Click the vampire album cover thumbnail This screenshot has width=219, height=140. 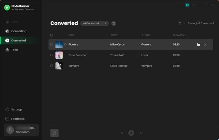pyautogui.click(x=59, y=66)
